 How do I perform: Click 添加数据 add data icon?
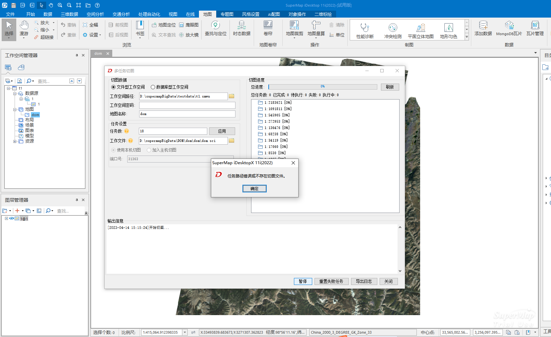pos(483,29)
